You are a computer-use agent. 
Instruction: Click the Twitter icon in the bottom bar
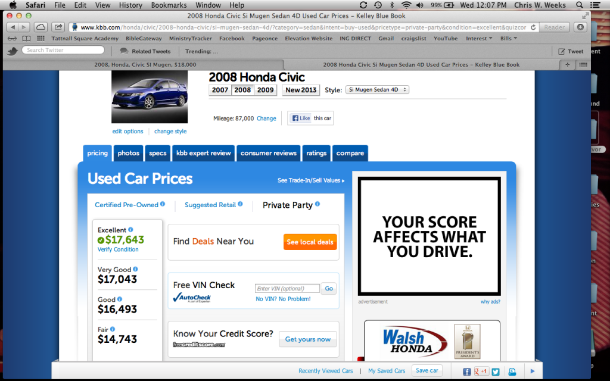point(496,371)
